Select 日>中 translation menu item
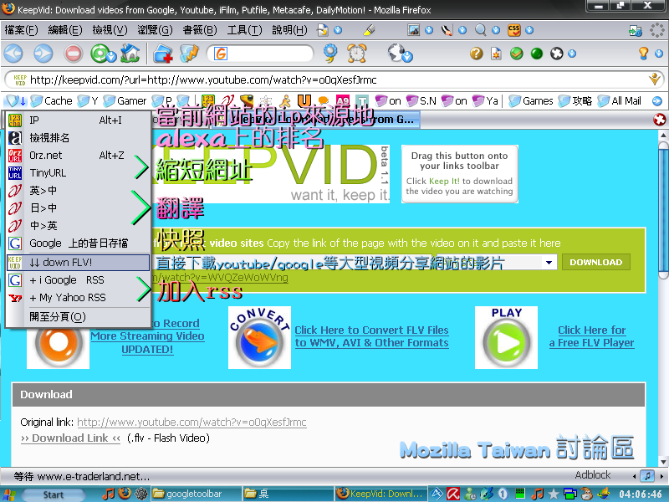 coord(79,207)
